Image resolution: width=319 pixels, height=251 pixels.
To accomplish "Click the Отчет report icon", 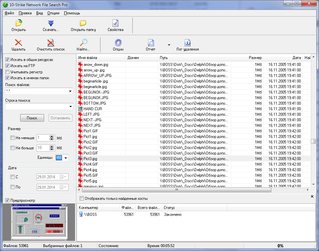I will [151, 43].
